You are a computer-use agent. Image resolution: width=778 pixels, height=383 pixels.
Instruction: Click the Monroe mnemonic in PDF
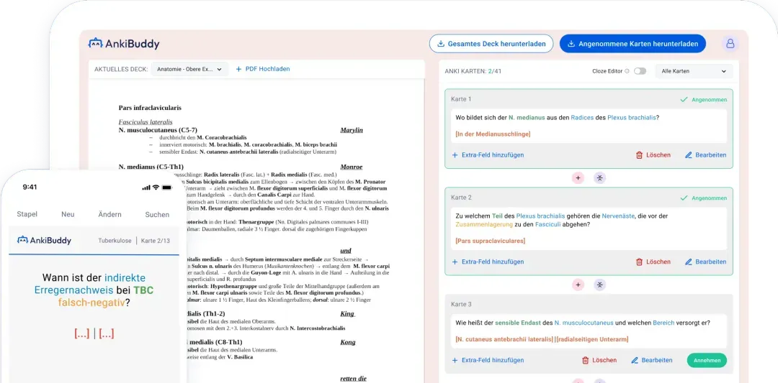(352, 167)
